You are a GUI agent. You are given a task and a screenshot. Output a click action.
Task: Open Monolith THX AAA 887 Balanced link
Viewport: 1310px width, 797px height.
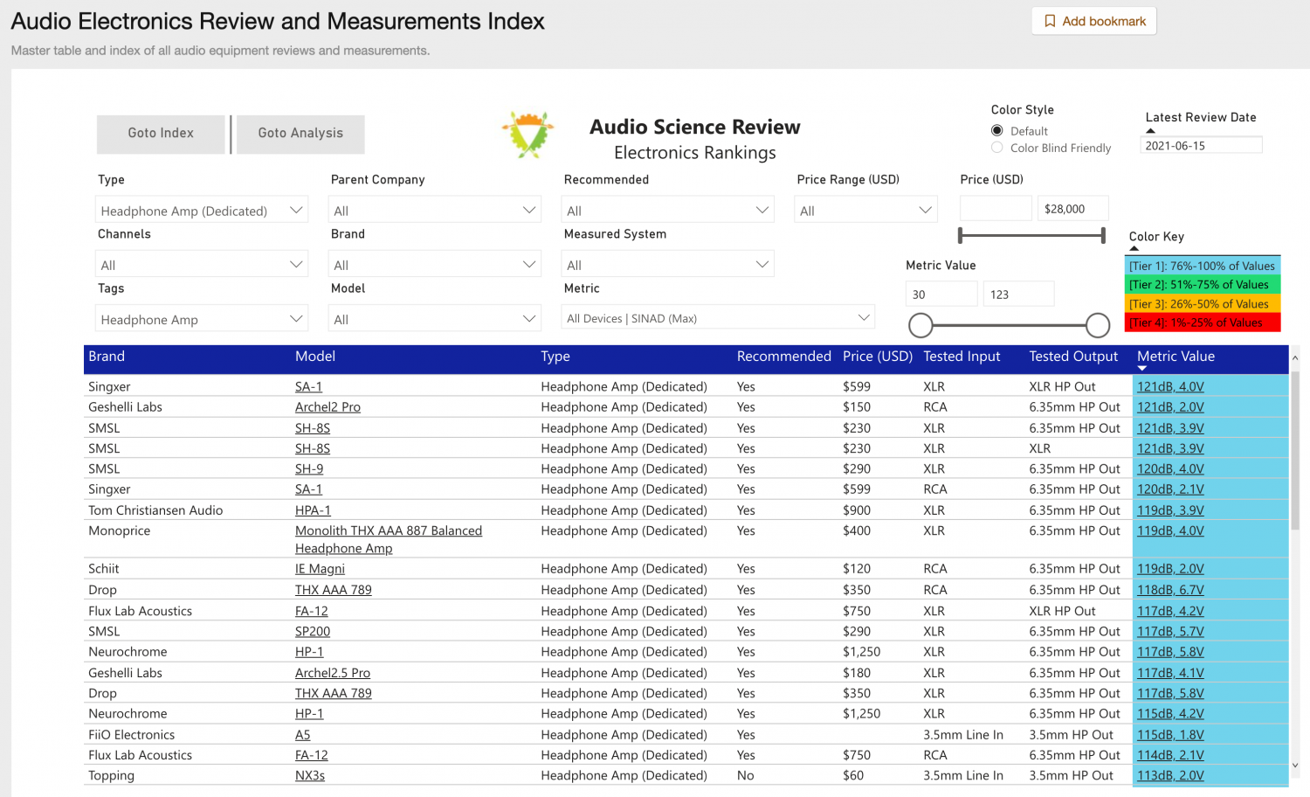click(389, 539)
